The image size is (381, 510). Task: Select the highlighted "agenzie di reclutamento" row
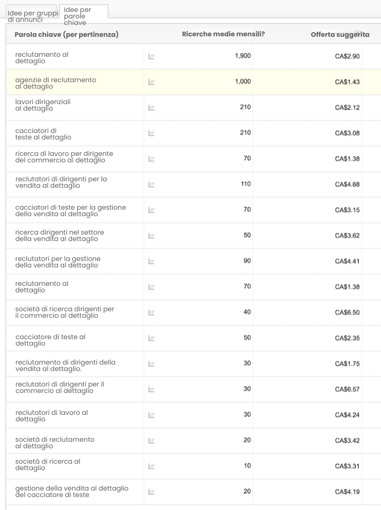pyautogui.click(x=56, y=83)
